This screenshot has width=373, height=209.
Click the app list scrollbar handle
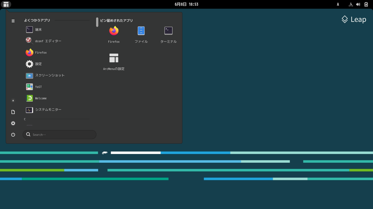click(97, 22)
